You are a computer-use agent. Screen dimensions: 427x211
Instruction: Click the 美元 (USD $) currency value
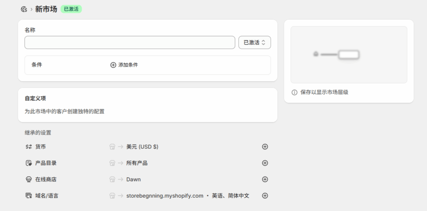pos(142,147)
